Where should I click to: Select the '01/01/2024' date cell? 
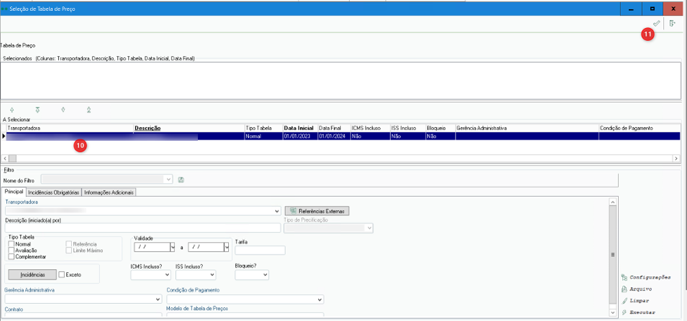coord(333,136)
